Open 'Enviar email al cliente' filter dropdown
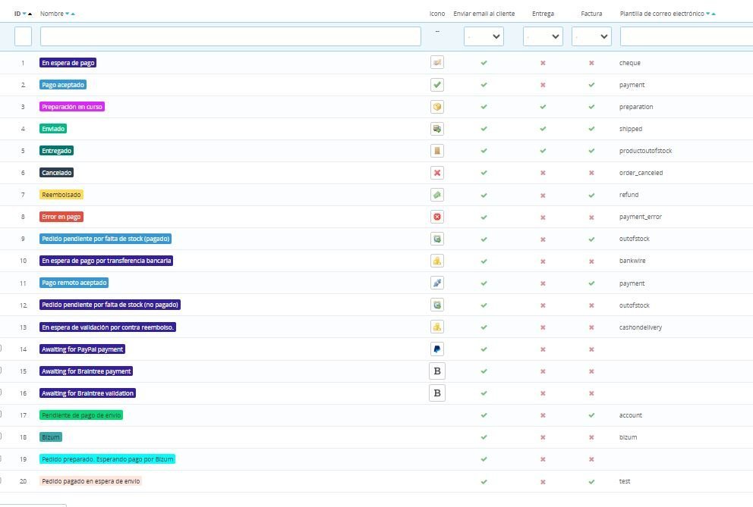The image size is (753, 507). coord(484,36)
